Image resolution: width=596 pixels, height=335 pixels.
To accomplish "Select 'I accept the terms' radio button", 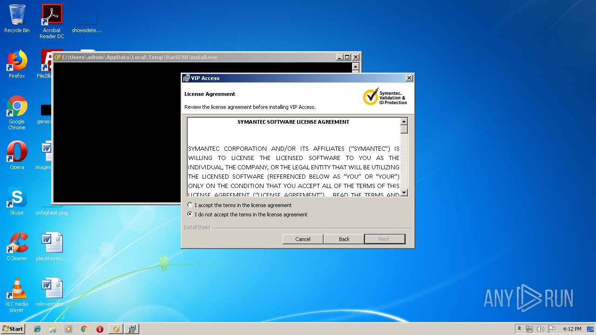I will coord(190,205).
